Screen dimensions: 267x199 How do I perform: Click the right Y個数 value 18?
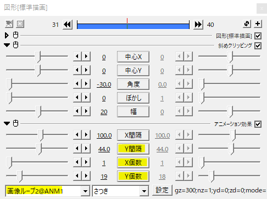[162, 177]
